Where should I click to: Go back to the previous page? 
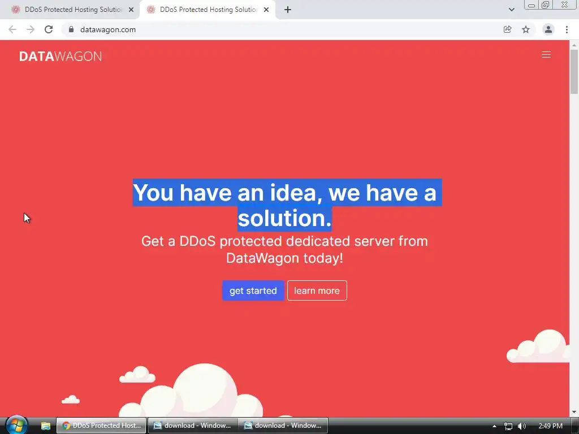pos(12,29)
